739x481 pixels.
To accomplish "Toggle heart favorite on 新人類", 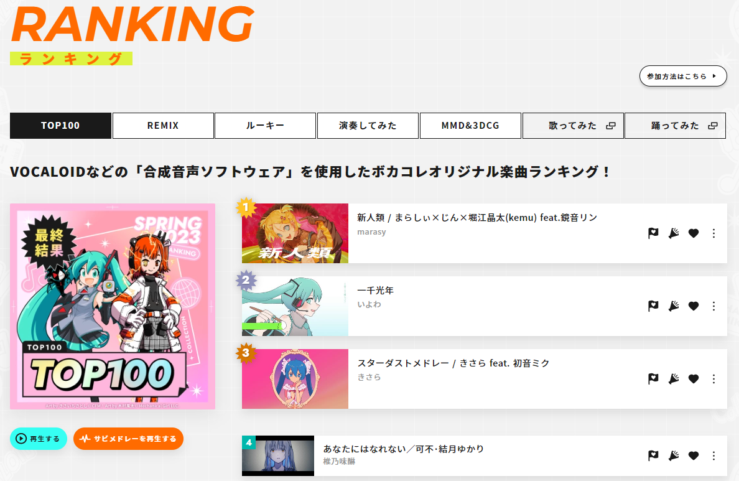I will (x=694, y=233).
